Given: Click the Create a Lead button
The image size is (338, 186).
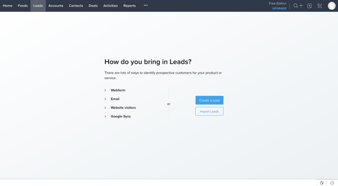Looking at the screenshot, I should (209, 100).
